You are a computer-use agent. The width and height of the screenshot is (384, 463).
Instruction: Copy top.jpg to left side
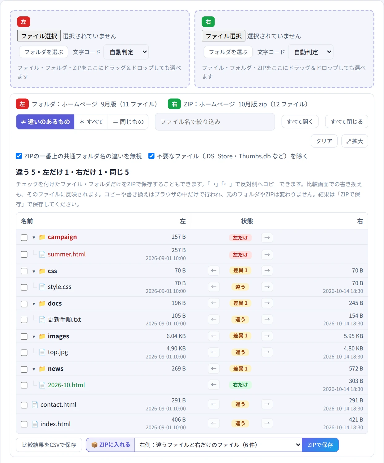(214, 352)
